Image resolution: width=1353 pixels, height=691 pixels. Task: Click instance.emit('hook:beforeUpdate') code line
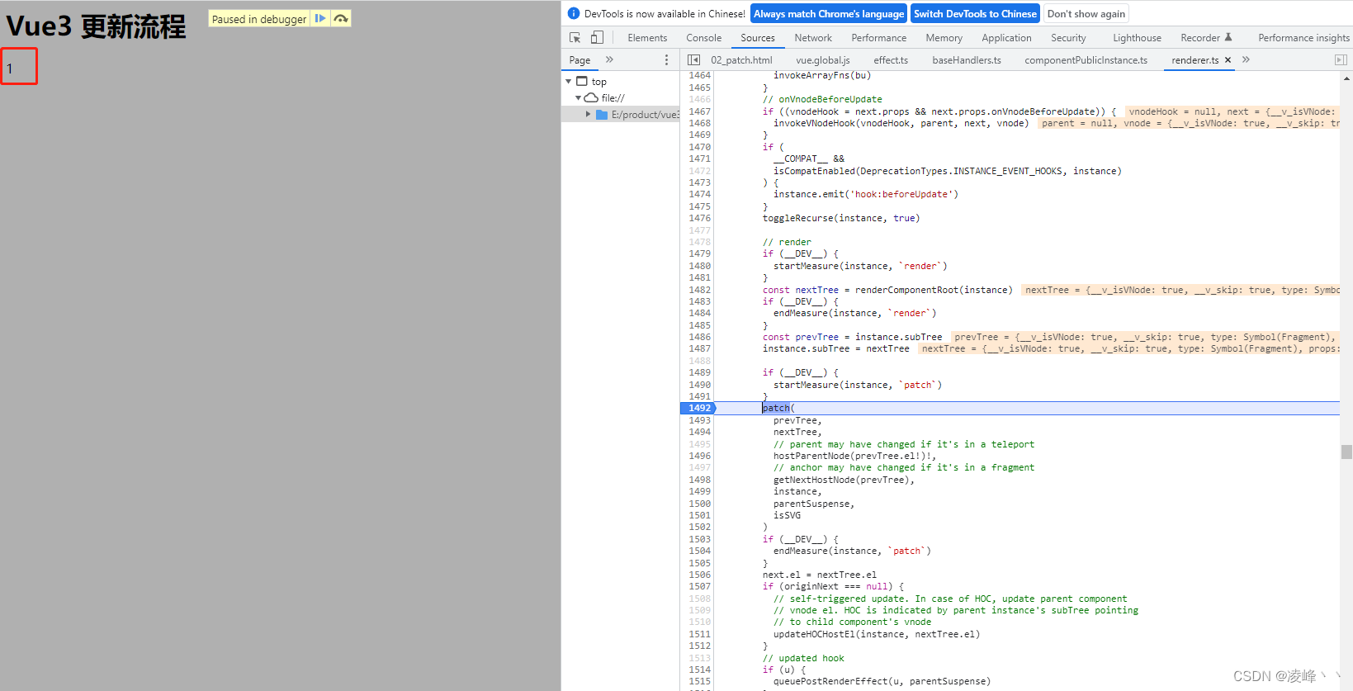pyautogui.click(x=866, y=194)
